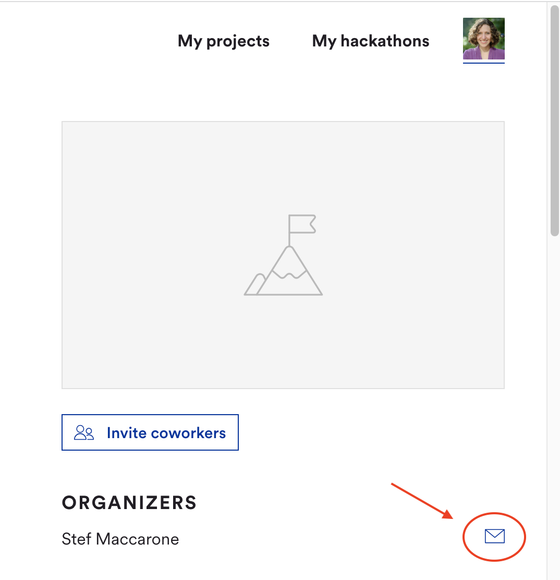This screenshot has height=580, width=560.
Task: Click the blue underline beneath profile photo
Action: click(484, 63)
